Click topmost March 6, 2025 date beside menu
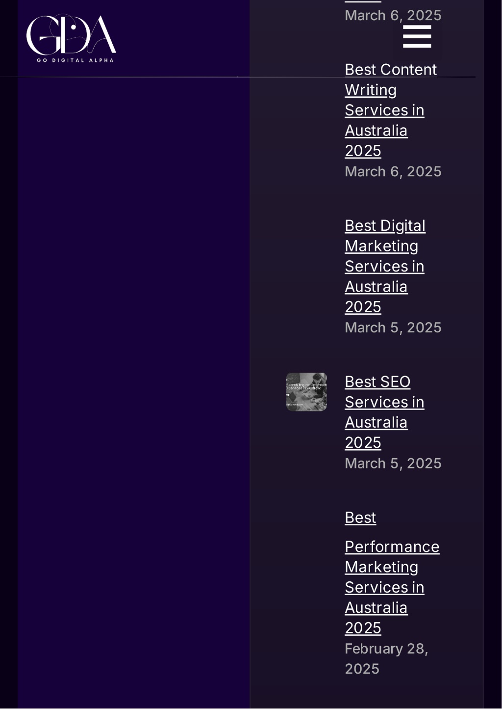Screen dimensions: 502x709 (x=393, y=15)
